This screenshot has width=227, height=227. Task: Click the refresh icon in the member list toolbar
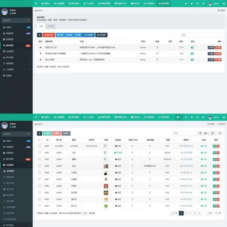(x=39, y=133)
